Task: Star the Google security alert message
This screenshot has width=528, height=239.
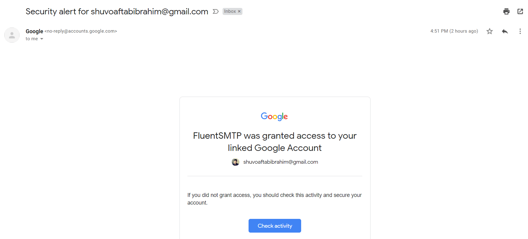Action: coord(489,31)
